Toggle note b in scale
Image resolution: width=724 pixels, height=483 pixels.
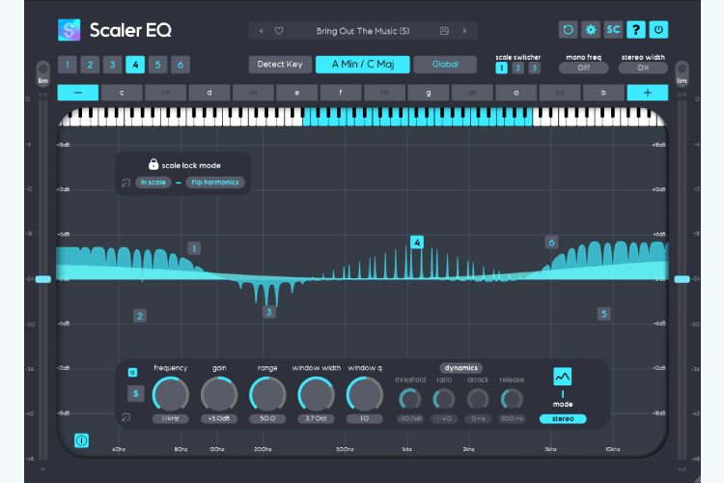pyautogui.click(x=603, y=93)
